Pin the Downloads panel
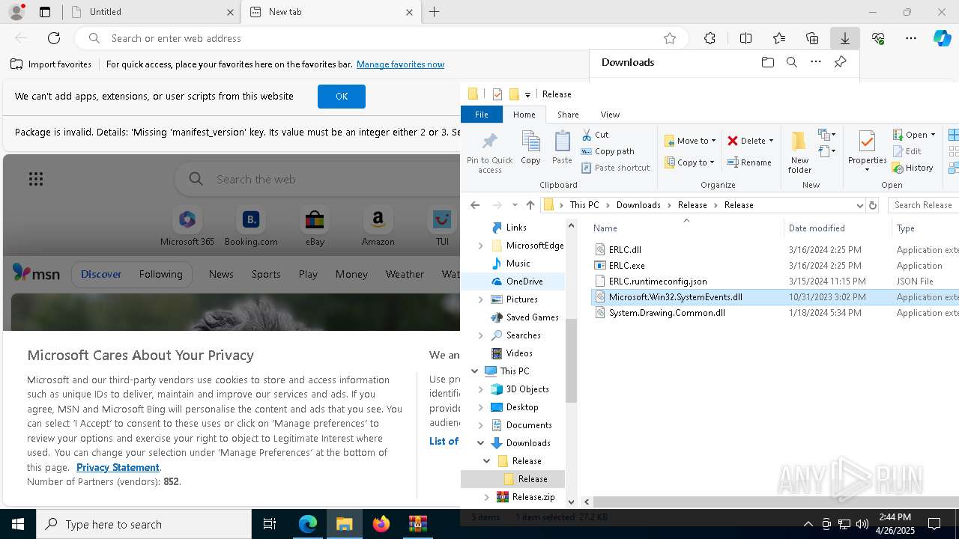The image size is (959, 539). click(841, 62)
